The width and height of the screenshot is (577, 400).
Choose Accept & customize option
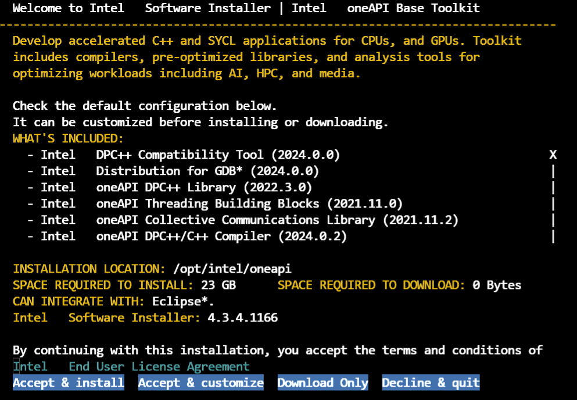point(200,383)
